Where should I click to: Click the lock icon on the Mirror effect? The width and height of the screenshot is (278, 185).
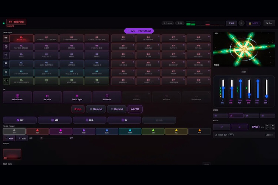click(179, 93)
